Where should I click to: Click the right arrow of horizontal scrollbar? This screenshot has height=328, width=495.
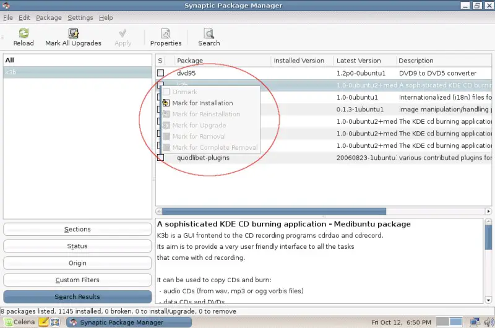[x=488, y=211]
